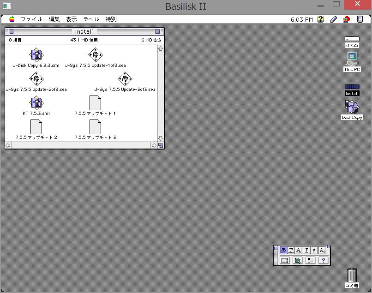Select J-Disk Copy 6.3.3.smi icon
Screen dimensions: 372x293
pos(36,55)
